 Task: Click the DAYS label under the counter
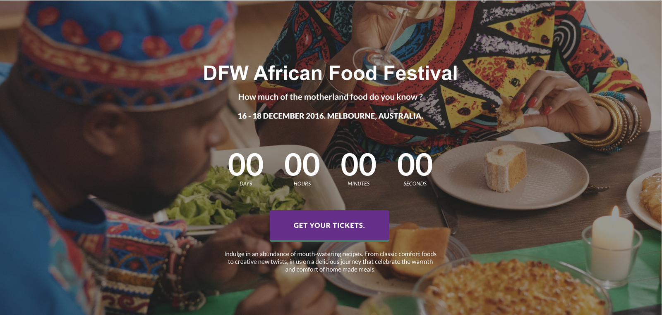246,184
